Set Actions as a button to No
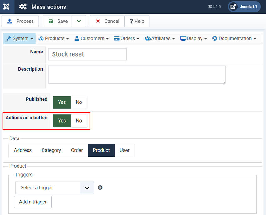 tap(79, 121)
